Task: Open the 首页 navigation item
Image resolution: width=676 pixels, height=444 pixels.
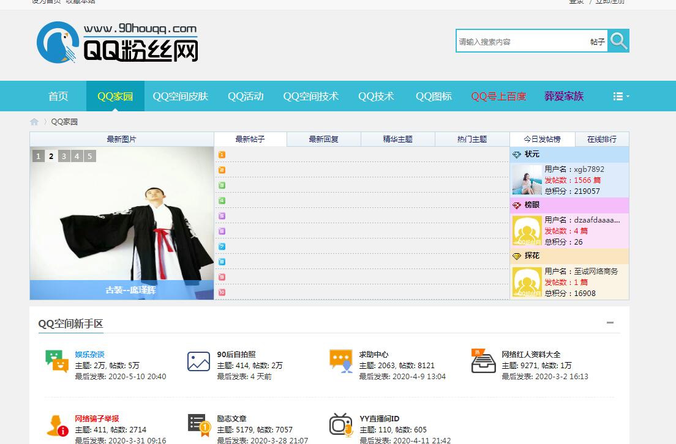Action: click(x=58, y=96)
